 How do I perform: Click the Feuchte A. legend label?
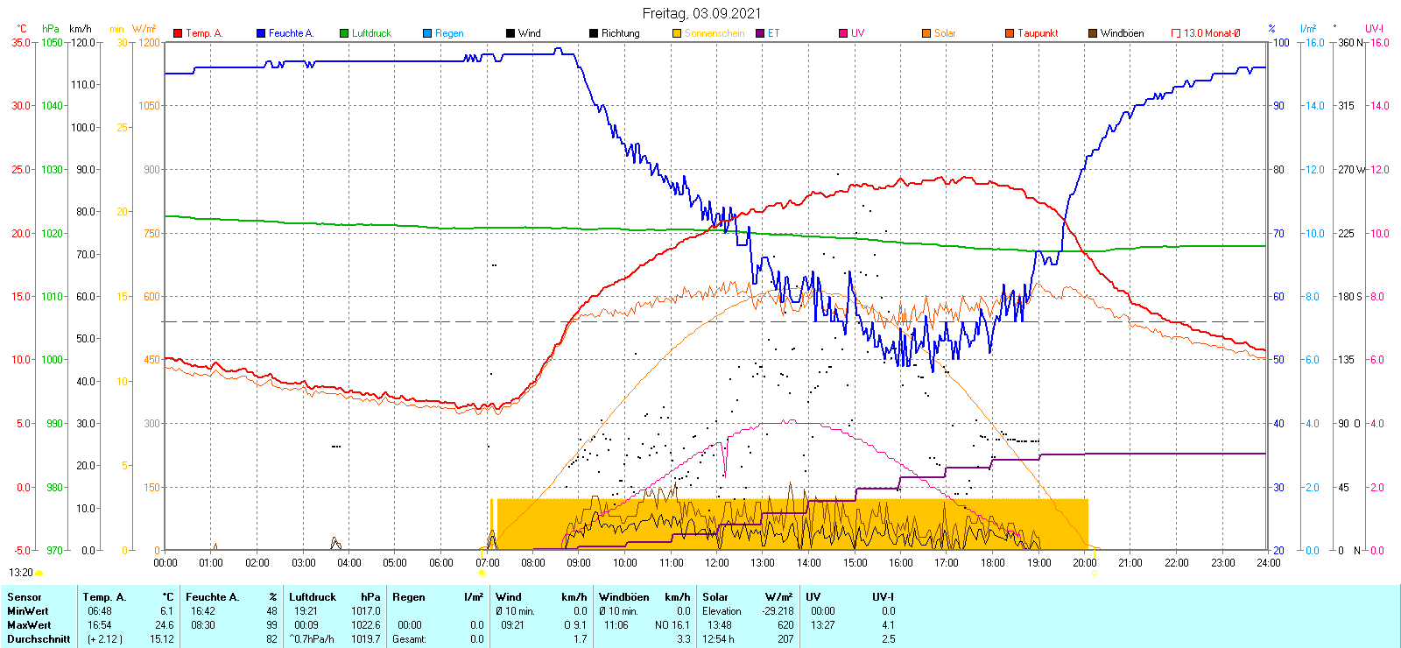(x=291, y=33)
